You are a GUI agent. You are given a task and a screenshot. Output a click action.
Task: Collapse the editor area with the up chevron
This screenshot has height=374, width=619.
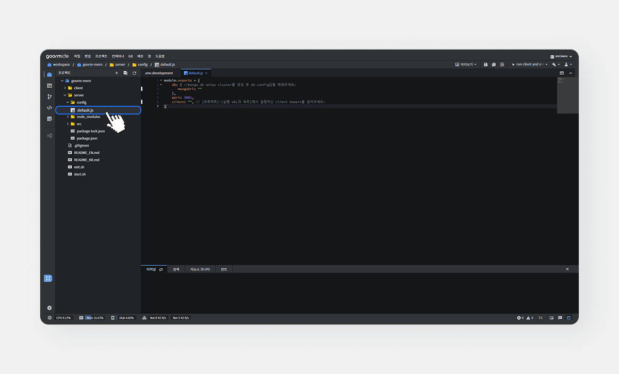pyautogui.click(x=571, y=73)
